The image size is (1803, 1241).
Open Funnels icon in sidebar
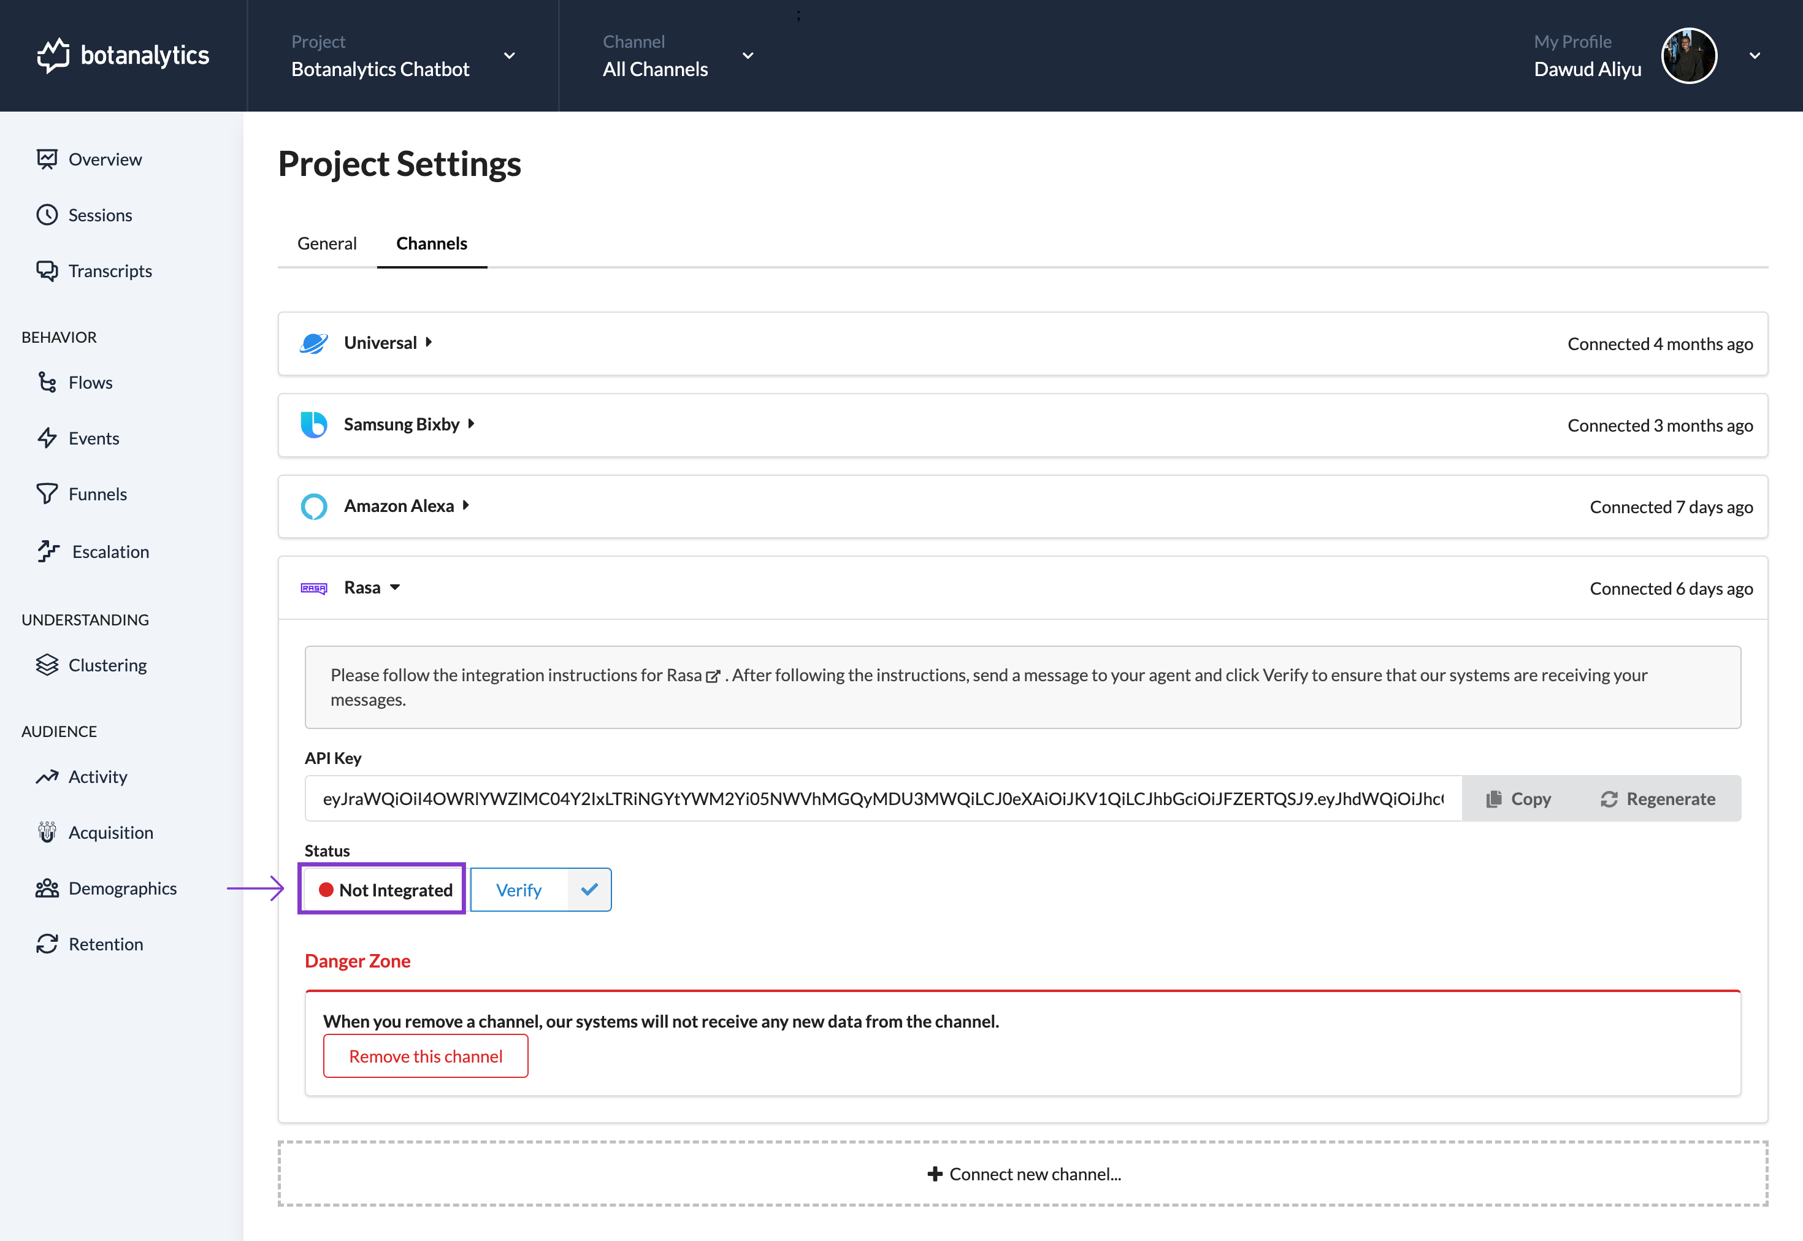[47, 494]
